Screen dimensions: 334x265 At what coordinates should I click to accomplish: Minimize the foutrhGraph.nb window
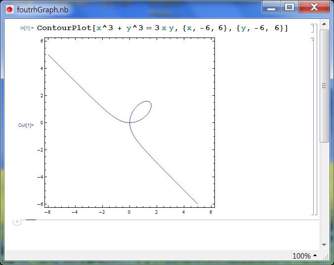271,7
